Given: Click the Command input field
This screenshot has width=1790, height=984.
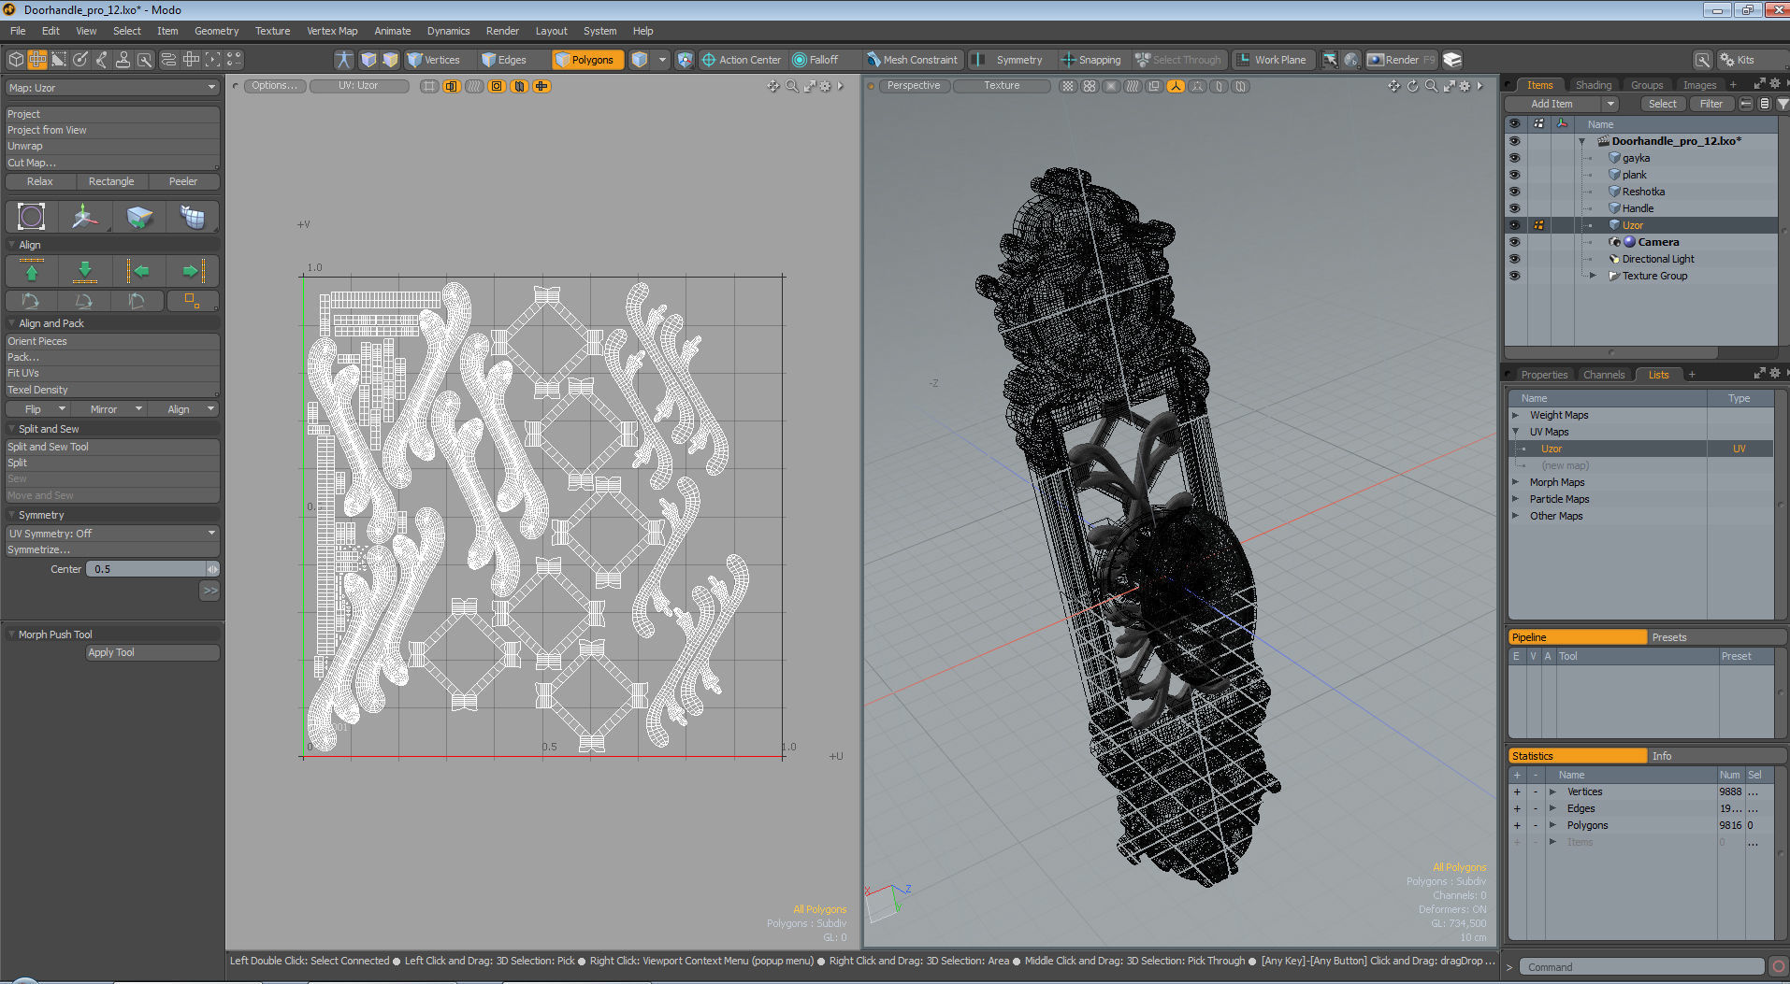Looking at the screenshot, I should pyautogui.click(x=1641, y=967).
